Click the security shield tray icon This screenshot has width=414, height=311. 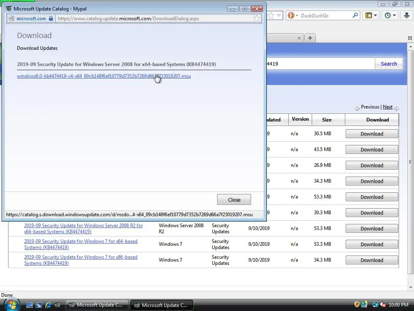point(357,305)
